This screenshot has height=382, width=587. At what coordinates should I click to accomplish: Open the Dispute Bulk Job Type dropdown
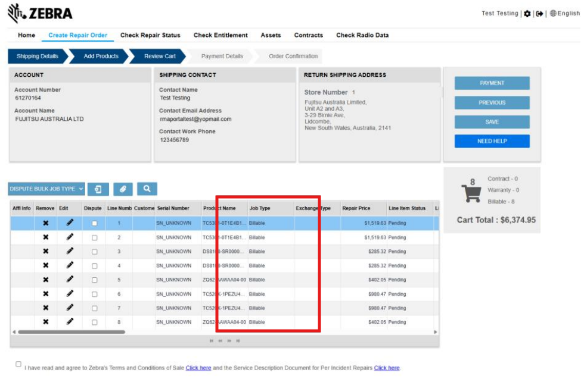(46, 189)
